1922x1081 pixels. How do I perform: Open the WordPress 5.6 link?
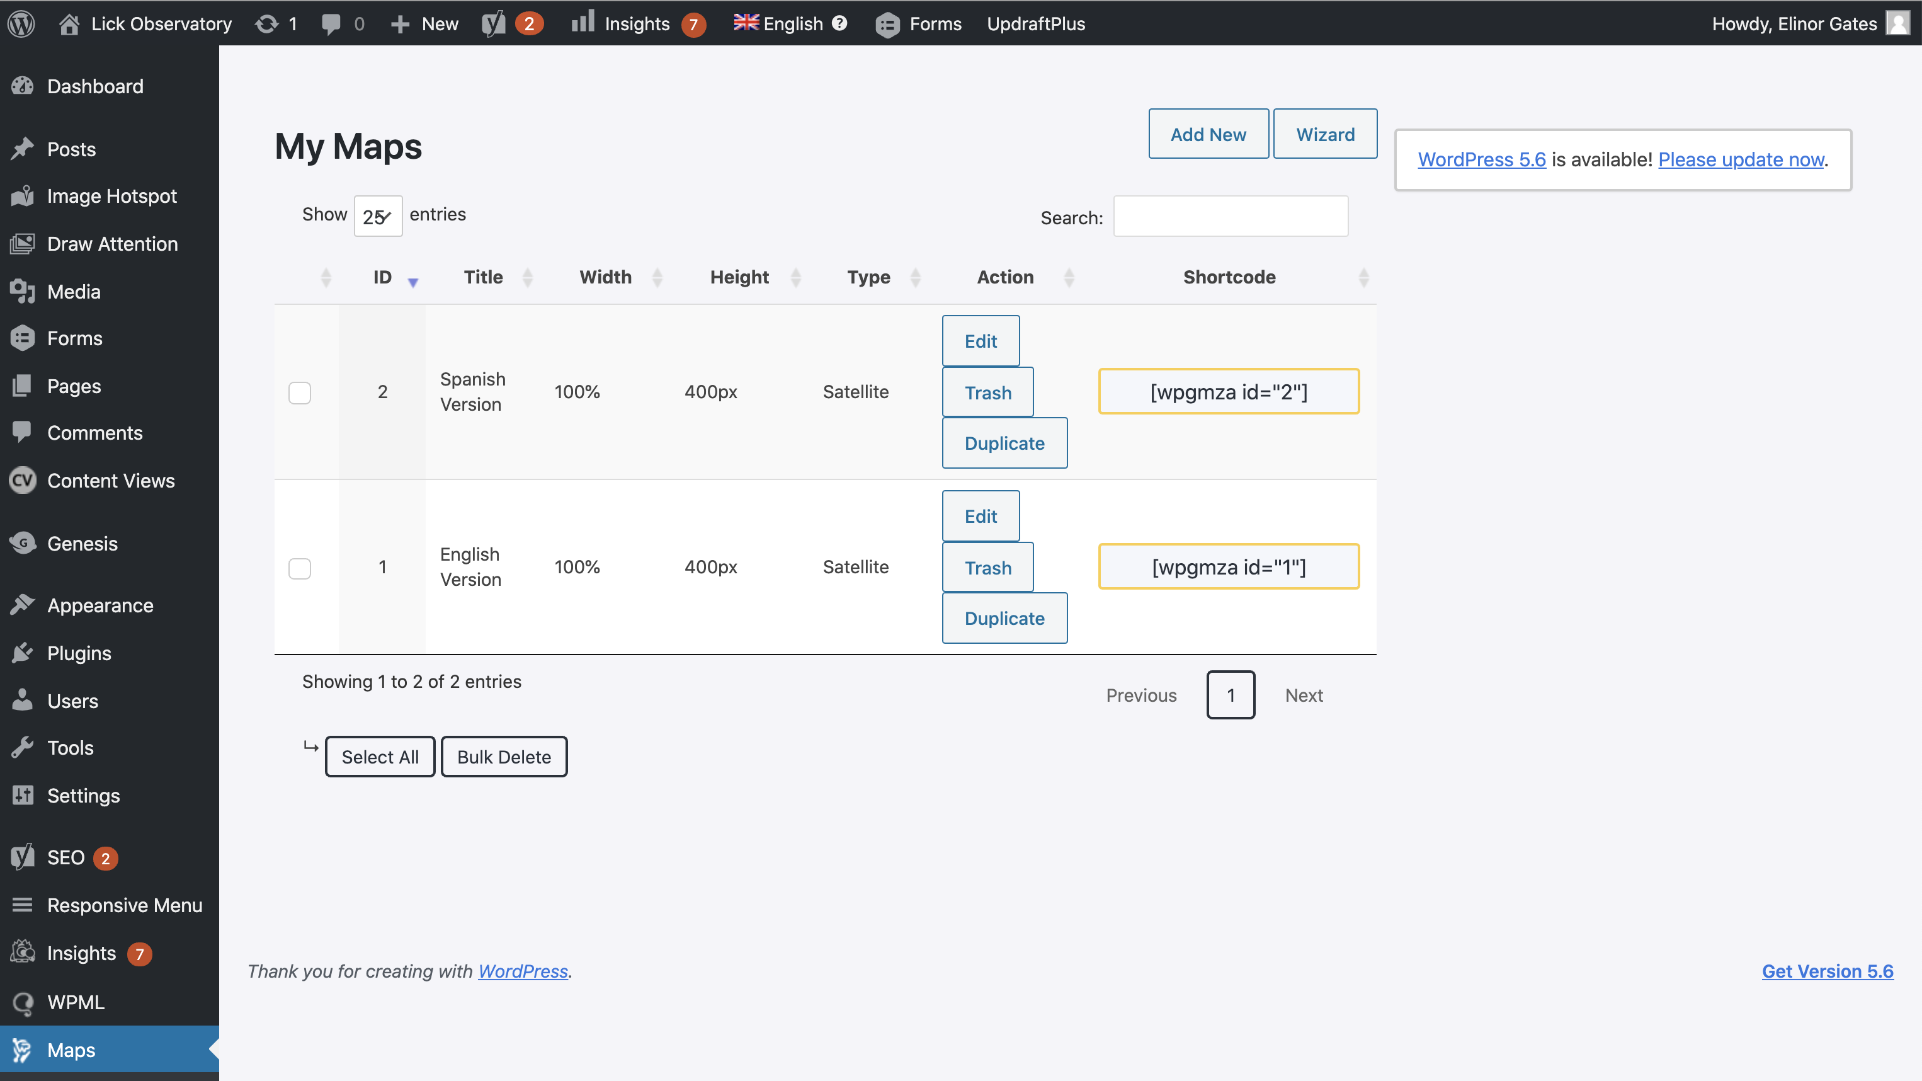1481,159
